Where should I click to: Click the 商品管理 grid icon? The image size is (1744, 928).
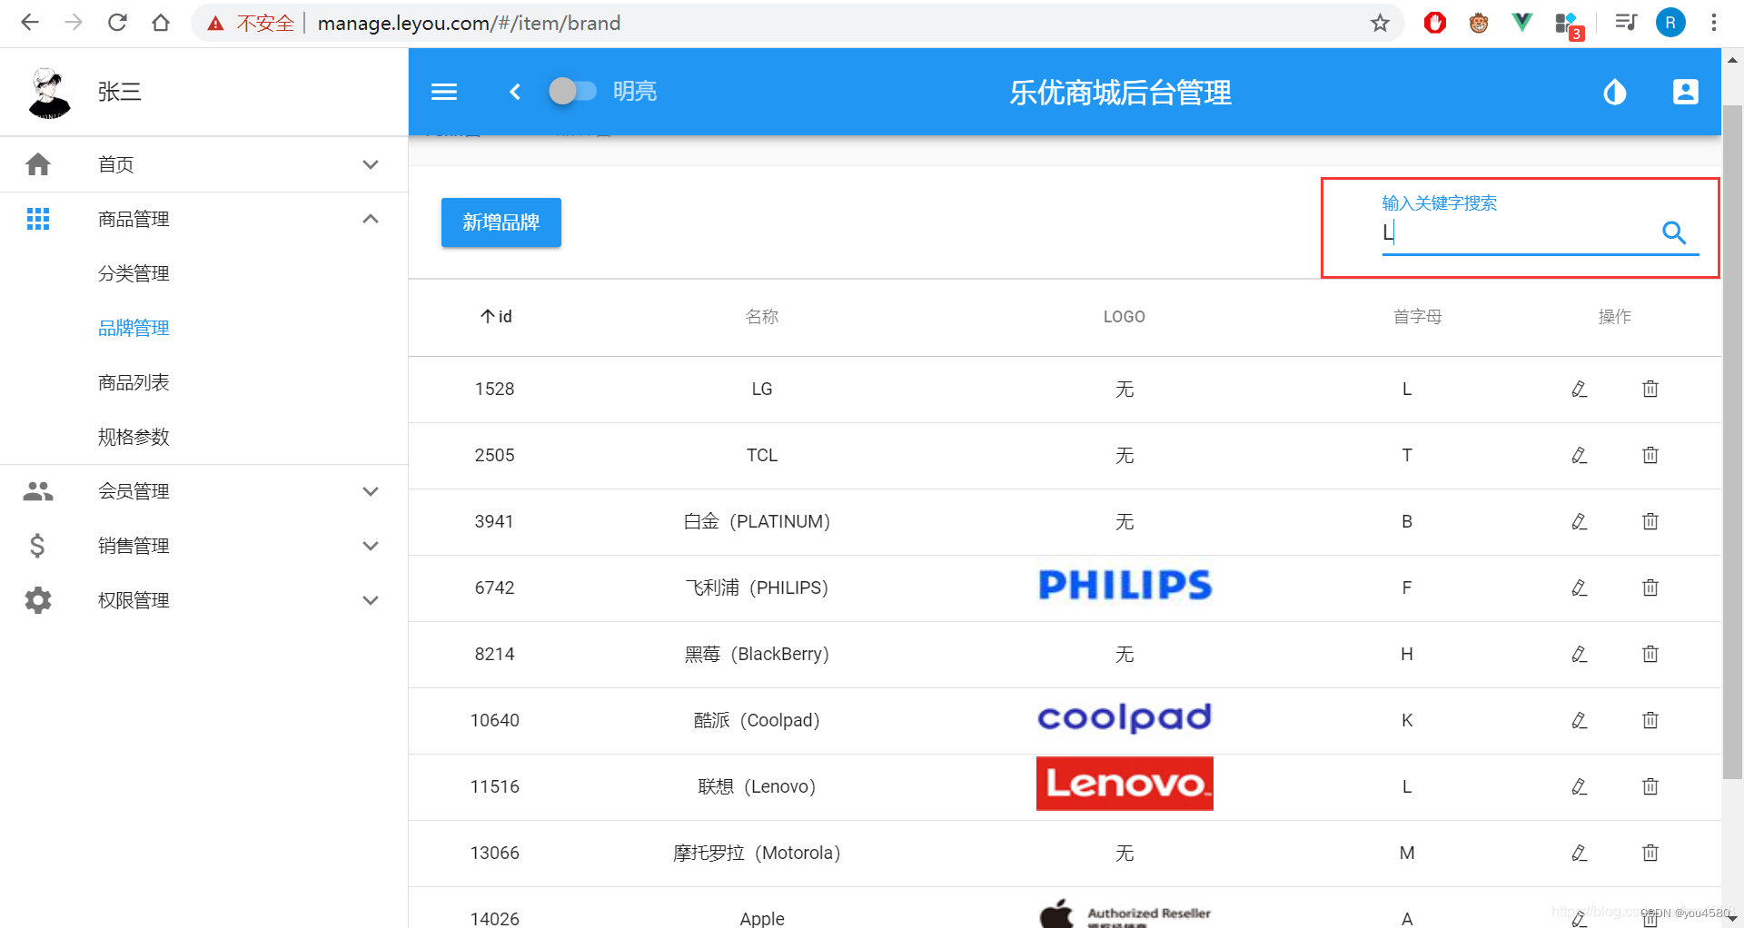pyautogui.click(x=38, y=219)
